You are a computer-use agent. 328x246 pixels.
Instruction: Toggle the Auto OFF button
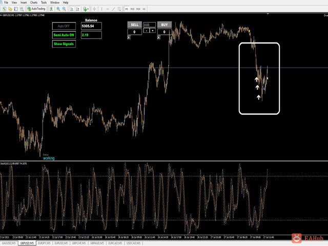coord(64,26)
